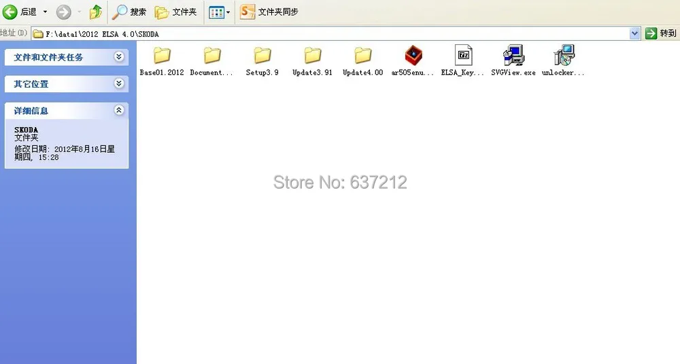Click the SVGView.exe file name label
The width and height of the screenshot is (680, 364).
[513, 73]
